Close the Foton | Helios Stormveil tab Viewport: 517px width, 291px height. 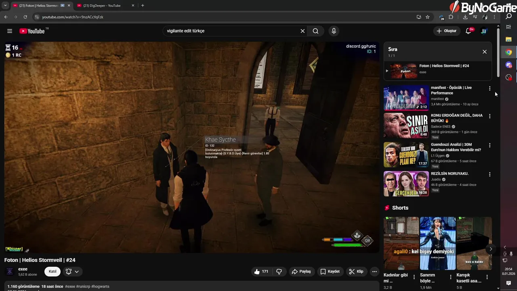(69, 6)
